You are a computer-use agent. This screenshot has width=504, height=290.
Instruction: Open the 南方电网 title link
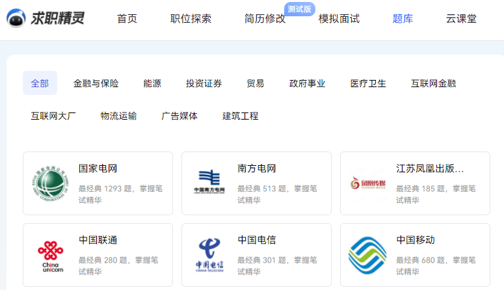tap(256, 168)
